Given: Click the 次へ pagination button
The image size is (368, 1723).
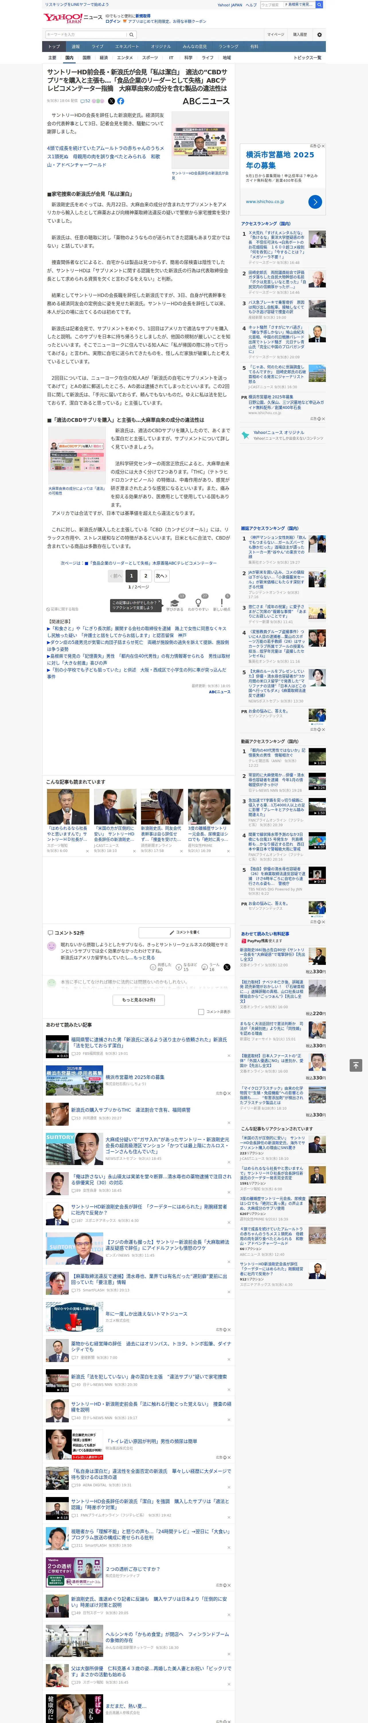Looking at the screenshot, I should (x=161, y=576).
